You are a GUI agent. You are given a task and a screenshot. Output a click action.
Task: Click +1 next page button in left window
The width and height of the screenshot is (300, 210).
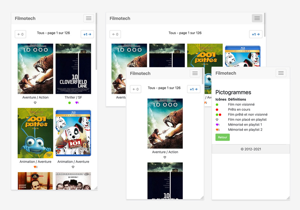pyautogui.click(x=87, y=34)
